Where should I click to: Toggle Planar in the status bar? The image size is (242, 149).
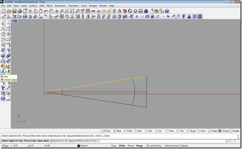pos(131,146)
